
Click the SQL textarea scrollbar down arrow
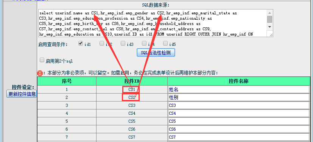(x=270, y=27)
